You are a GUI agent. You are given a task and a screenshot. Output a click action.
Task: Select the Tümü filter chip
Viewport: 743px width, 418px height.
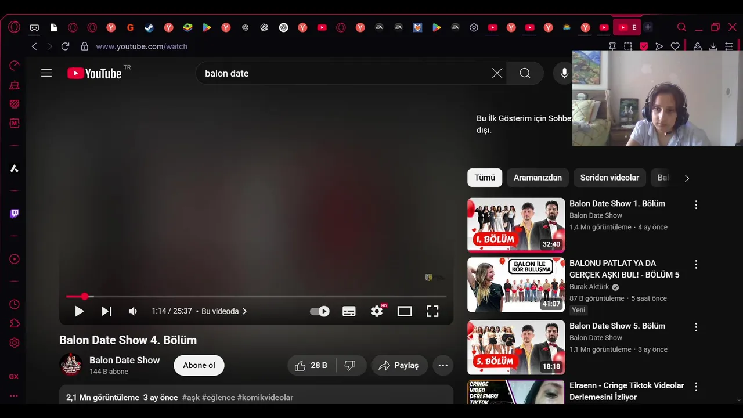pyautogui.click(x=485, y=178)
